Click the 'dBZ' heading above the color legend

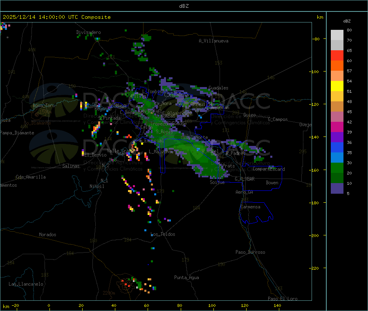pos(347,21)
